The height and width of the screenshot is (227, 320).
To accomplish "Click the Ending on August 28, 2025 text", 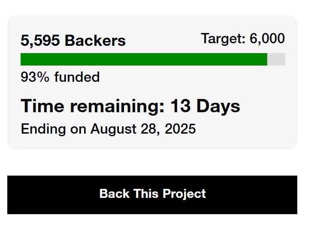I will coord(108,128).
